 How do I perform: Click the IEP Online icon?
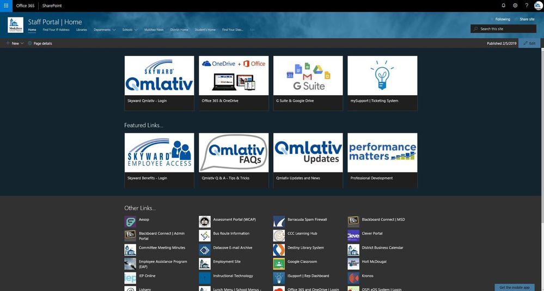click(130, 278)
